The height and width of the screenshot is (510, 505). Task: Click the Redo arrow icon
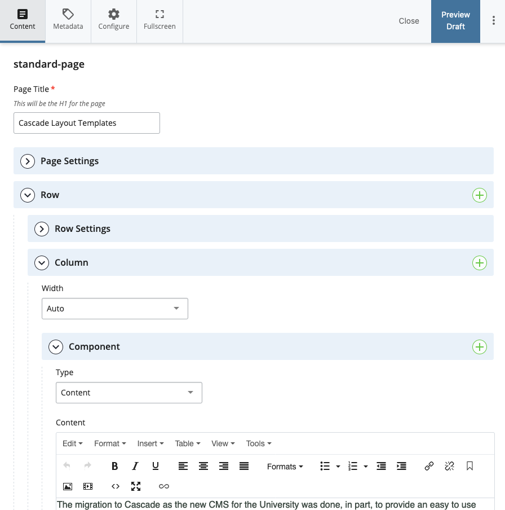[x=87, y=466]
